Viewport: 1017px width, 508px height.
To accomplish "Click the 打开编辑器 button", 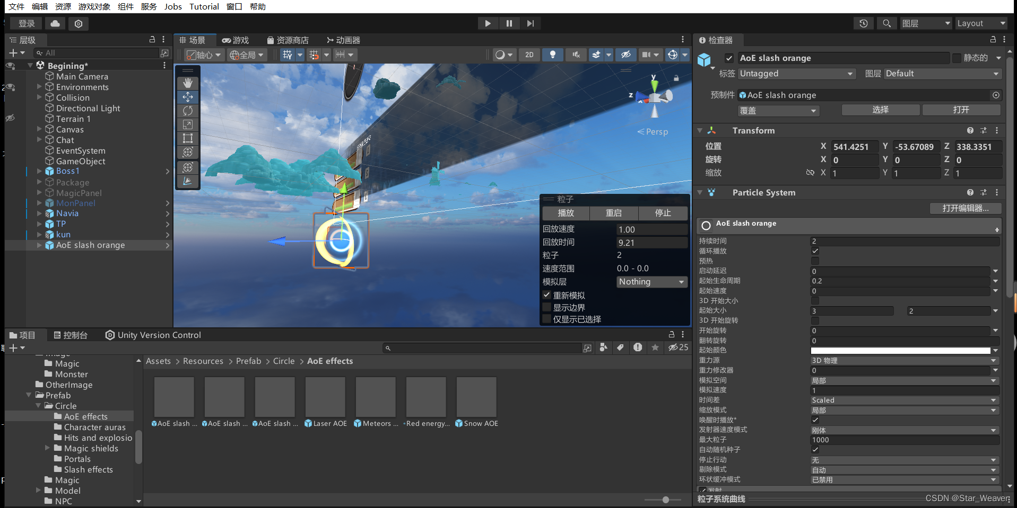I will point(966,208).
